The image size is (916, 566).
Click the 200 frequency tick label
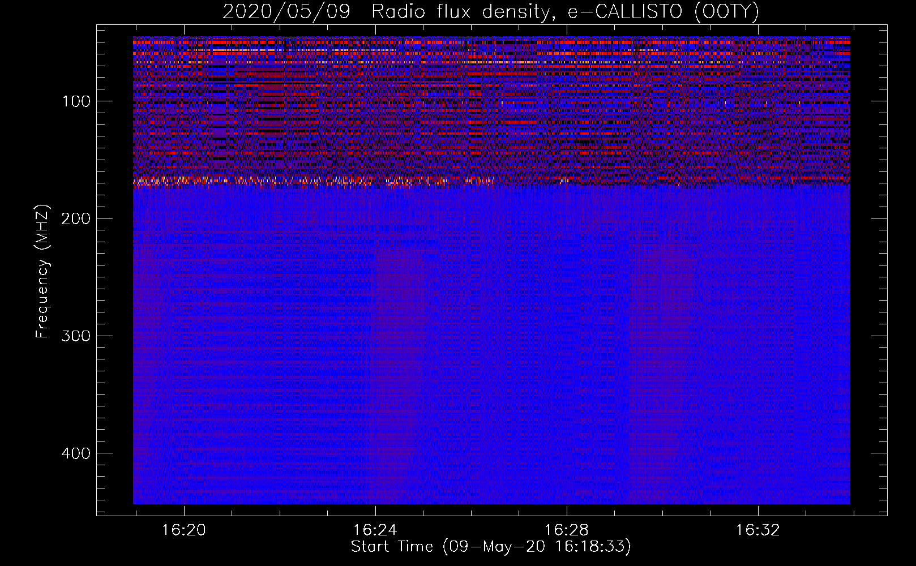click(76, 218)
